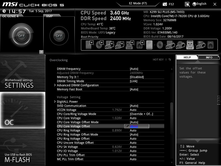Expand Advanced DRAM Configuration submenu
The width and height of the screenshot is (221, 166).
tap(78, 85)
